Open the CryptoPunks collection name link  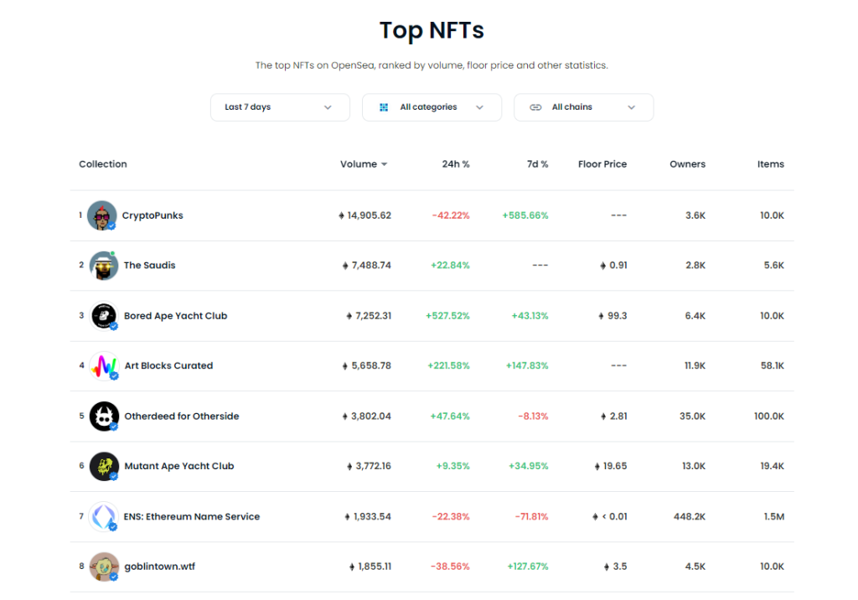tap(152, 215)
